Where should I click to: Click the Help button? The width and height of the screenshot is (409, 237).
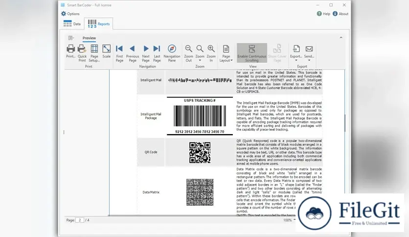pyautogui.click(x=323, y=14)
